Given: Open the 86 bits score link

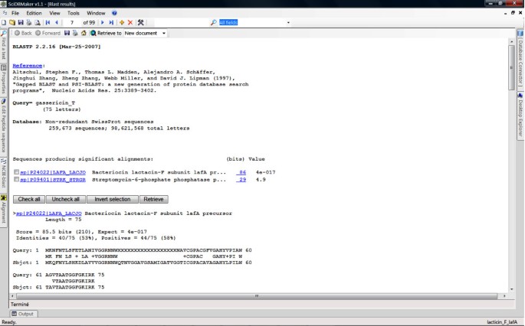Looking at the screenshot, I should (242, 173).
